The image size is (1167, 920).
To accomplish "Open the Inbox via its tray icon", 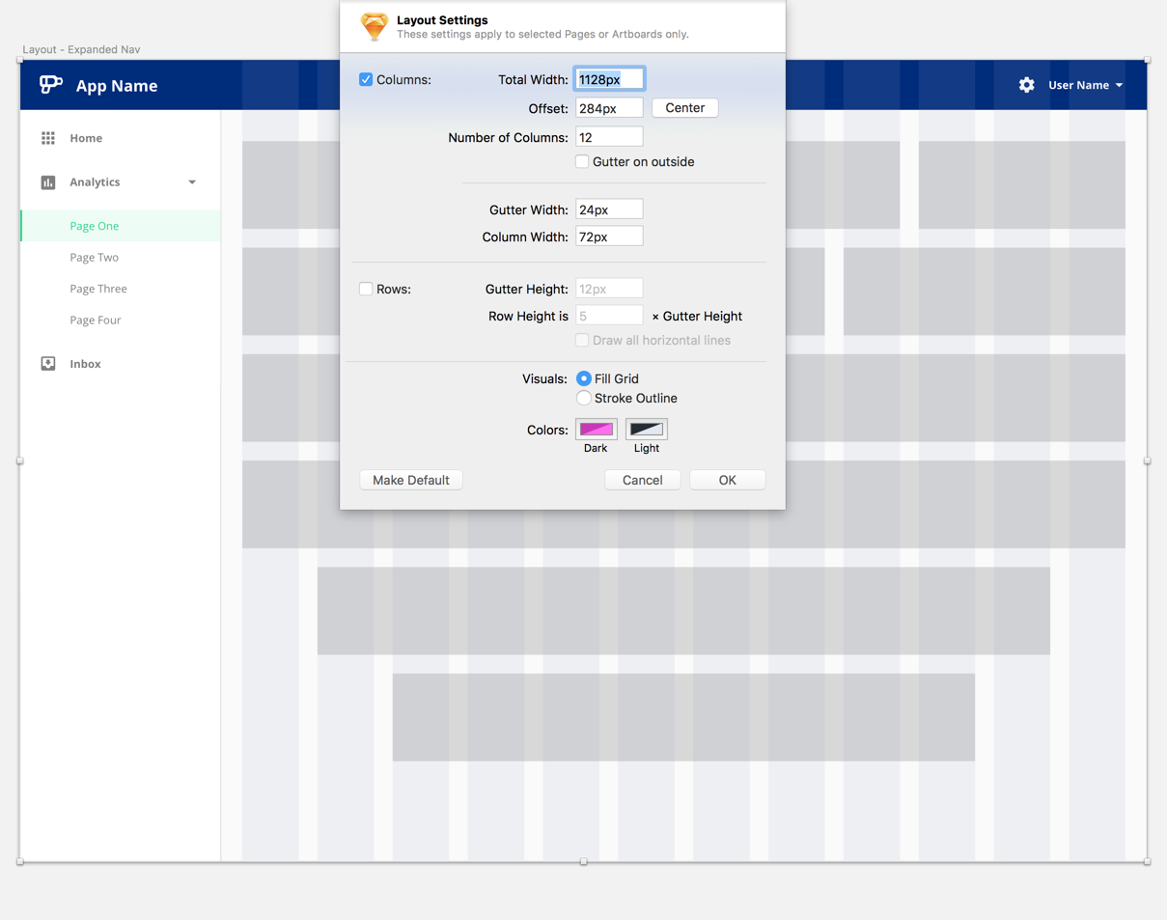I will pyautogui.click(x=47, y=363).
